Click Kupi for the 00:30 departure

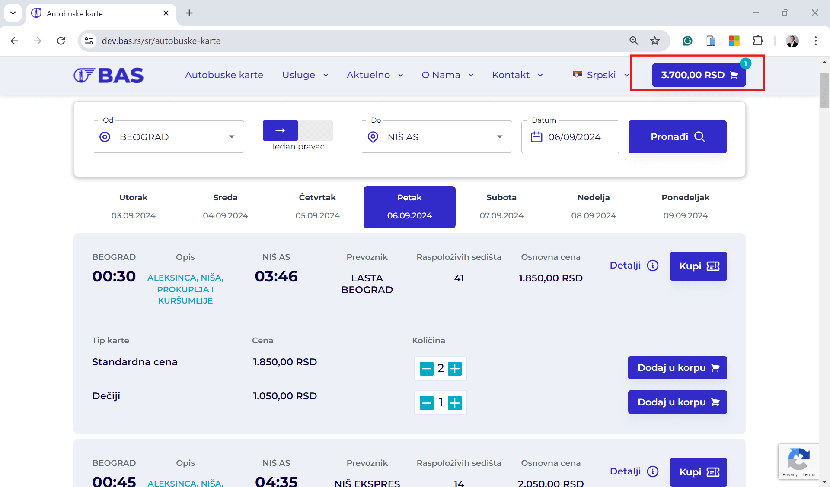[699, 266]
